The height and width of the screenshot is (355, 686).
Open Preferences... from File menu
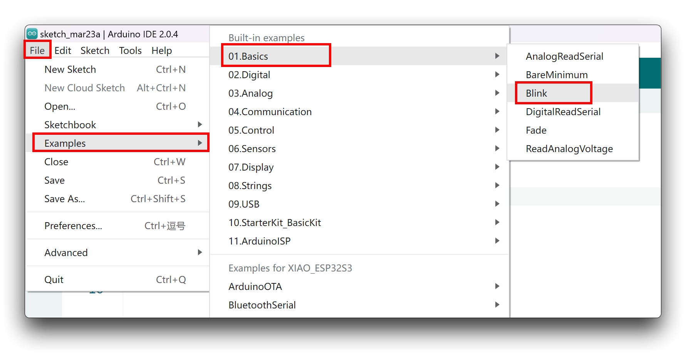click(117, 226)
